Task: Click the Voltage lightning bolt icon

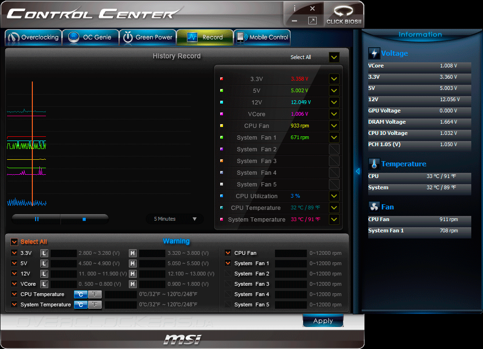Action: 374,53
